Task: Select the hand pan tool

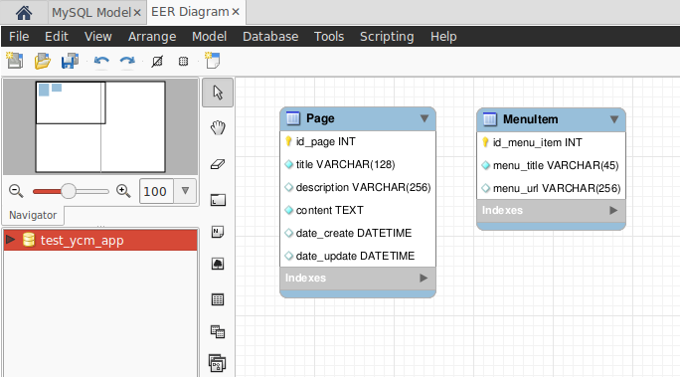Action: (x=218, y=128)
